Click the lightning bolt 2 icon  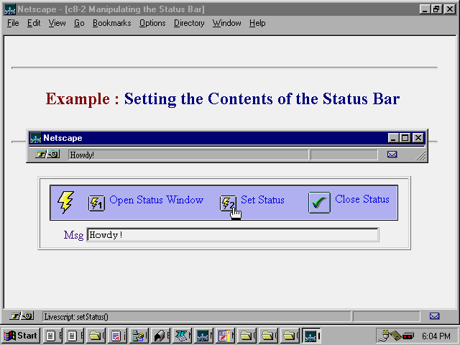[x=228, y=203]
